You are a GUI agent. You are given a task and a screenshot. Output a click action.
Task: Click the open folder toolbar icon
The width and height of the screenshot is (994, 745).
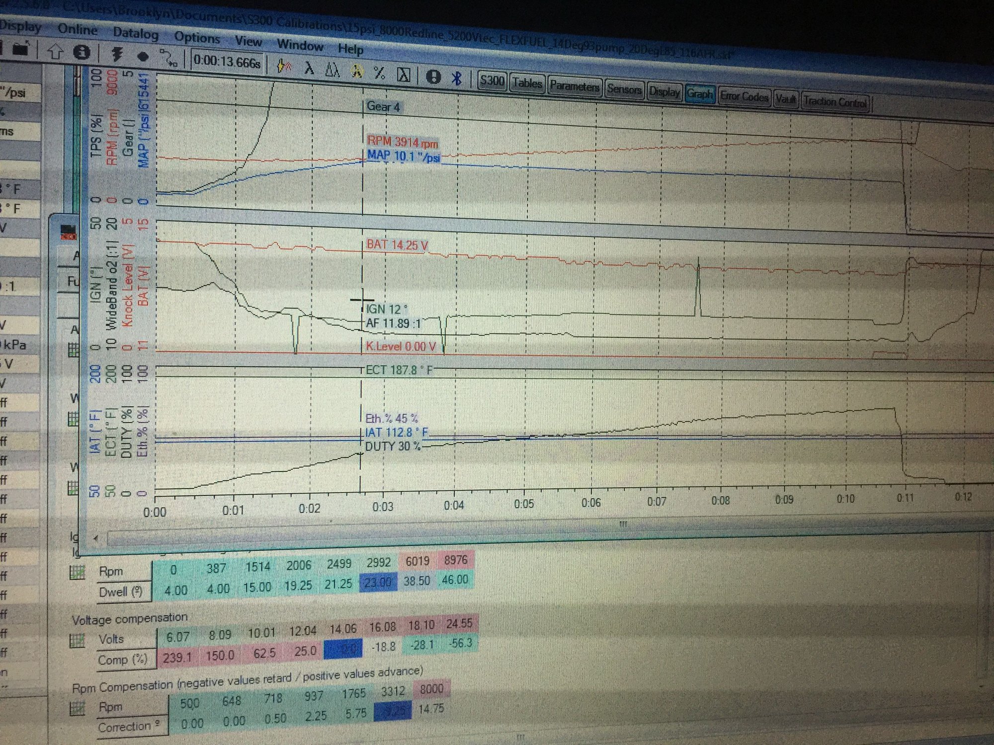point(20,49)
